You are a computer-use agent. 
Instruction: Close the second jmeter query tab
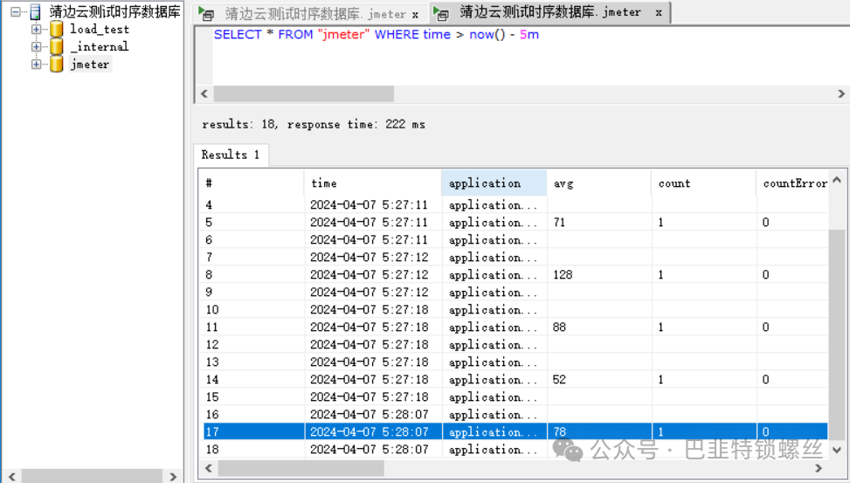pos(659,12)
